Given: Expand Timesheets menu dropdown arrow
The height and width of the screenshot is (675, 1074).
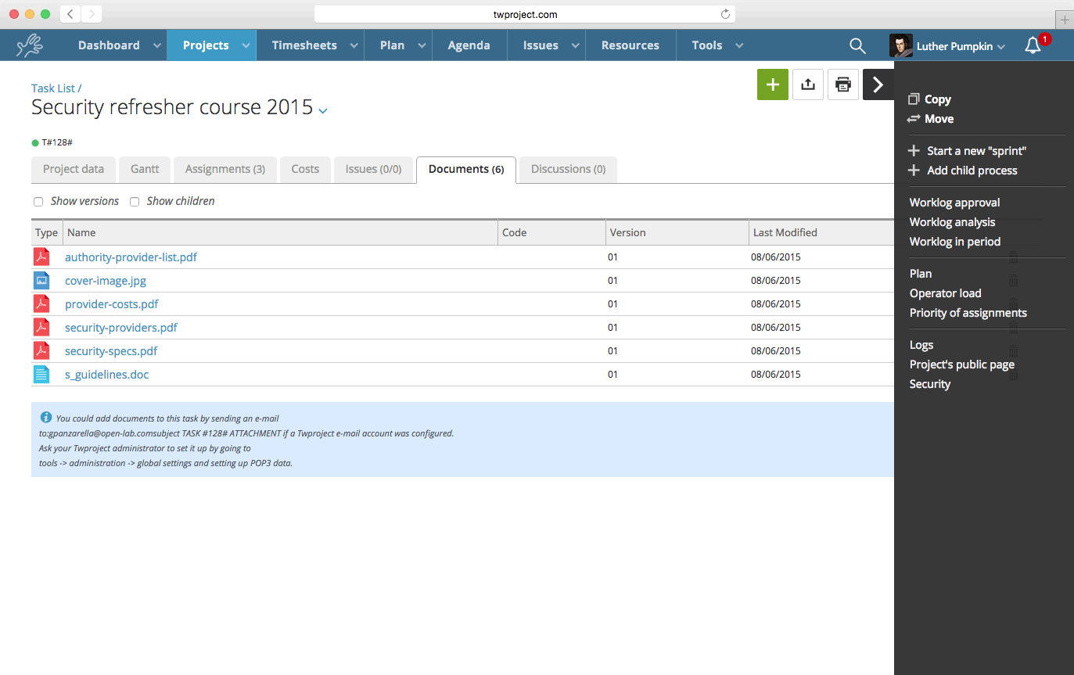Looking at the screenshot, I should point(354,46).
